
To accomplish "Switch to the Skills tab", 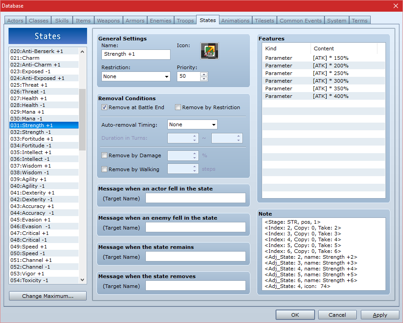I will pos(62,21).
